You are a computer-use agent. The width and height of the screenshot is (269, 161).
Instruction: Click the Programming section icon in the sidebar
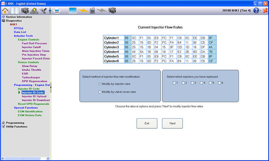tap(3, 123)
